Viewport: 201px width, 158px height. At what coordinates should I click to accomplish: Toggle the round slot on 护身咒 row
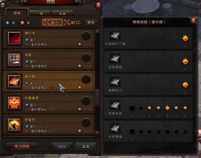pyautogui.click(x=86, y=123)
